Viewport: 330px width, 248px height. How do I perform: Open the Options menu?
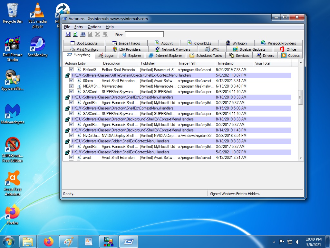click(x=94, y=27)
